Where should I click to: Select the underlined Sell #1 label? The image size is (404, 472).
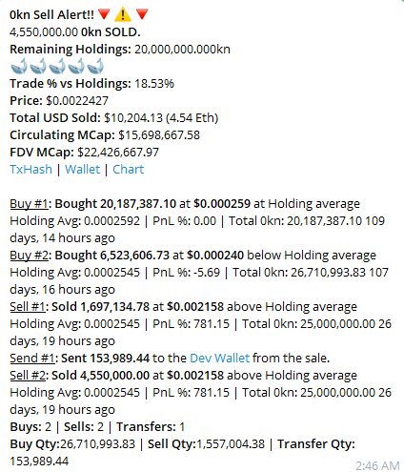pyautogui.click(x=28, y=307)
